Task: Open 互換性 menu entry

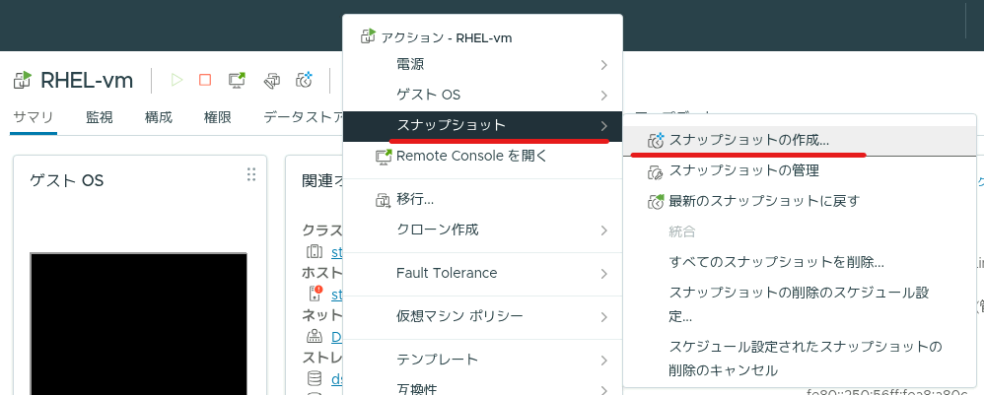Action: [482, 387]
